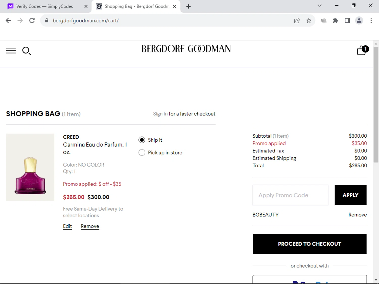Open browser extensions puzzle icon
Viewport: 379px width, 284px height.
point(335,21)
